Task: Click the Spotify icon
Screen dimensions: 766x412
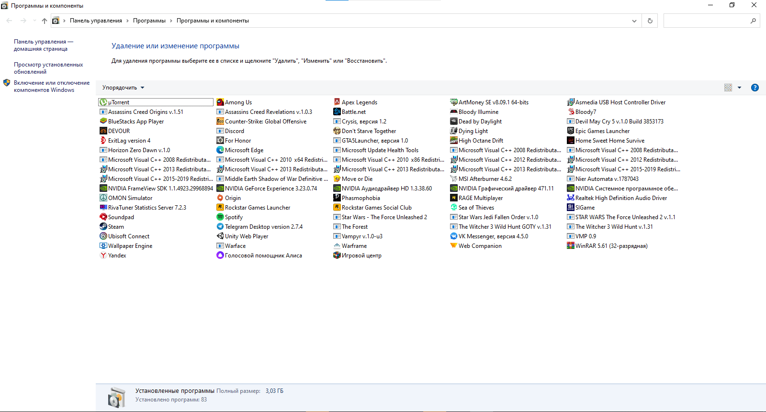Action: coord(220,217)
